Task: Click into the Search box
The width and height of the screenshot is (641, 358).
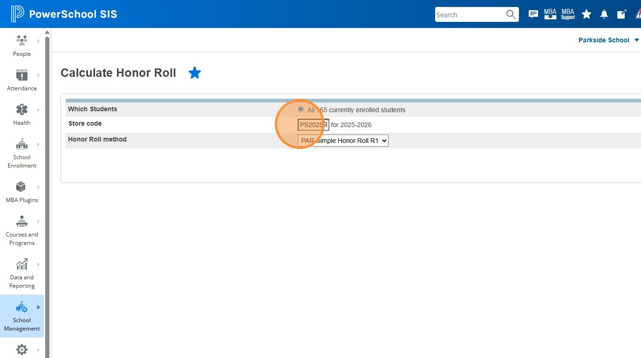Action: pyautogui.click(x=471, y=14)
